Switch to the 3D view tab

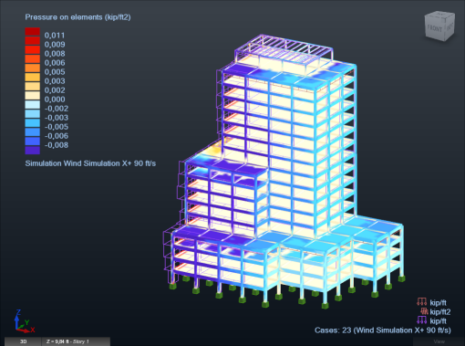(23, 341)
